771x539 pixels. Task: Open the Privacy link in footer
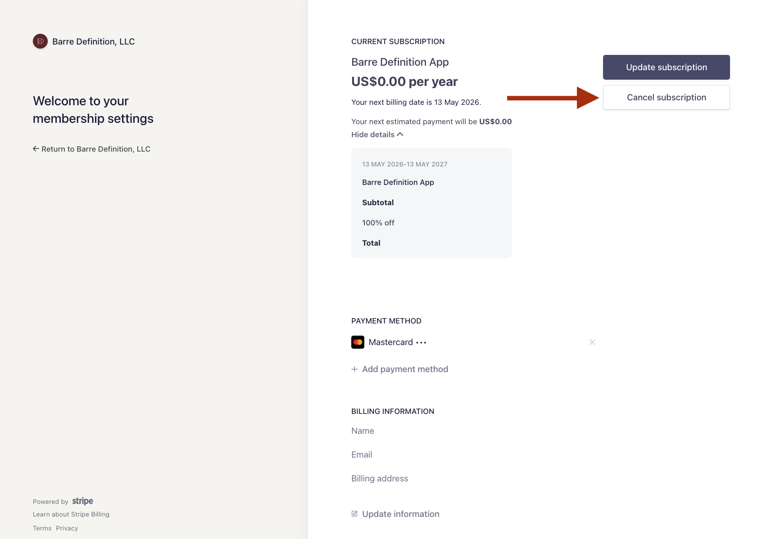click(67, 528)
